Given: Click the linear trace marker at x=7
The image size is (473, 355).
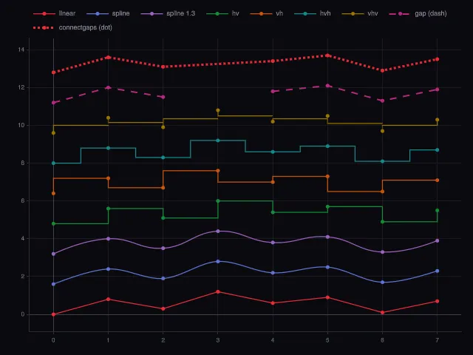Looking at the screenshot, I should click(x=437, y=301).
